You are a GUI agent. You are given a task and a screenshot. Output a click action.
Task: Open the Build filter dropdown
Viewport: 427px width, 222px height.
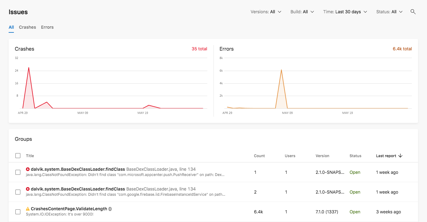tap(302, 12)
